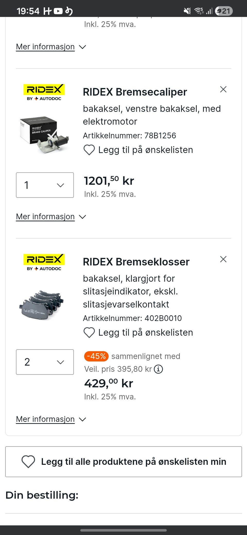View brake pads product image
The width and height of the screenshot is (247, 535).
pyautogui.click(x=42, y=305)
